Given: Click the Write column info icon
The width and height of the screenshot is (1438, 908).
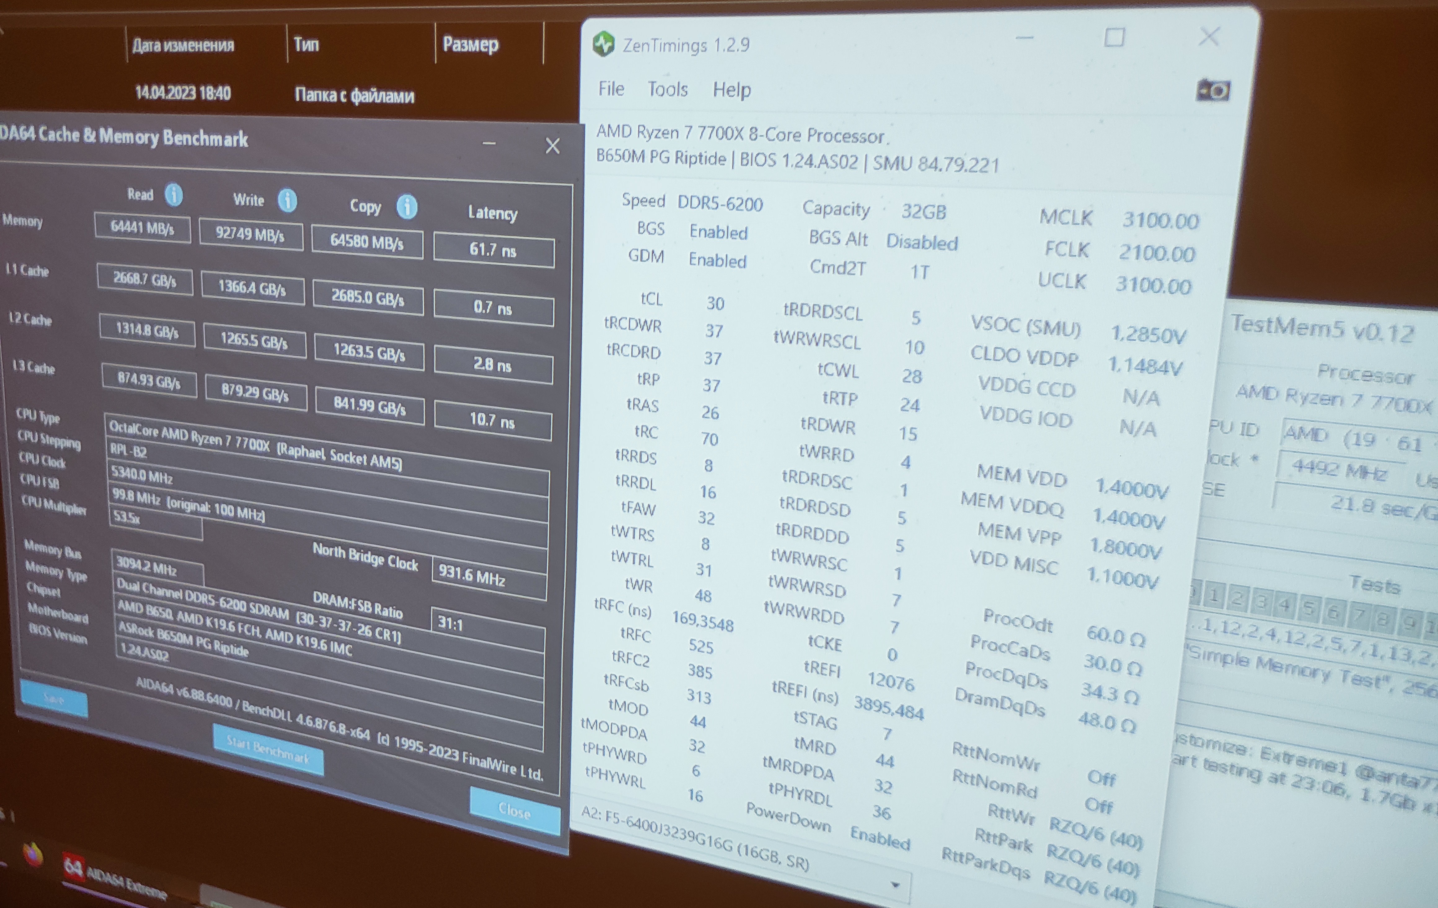Looking at the screenshot, I should pos(287,201).
